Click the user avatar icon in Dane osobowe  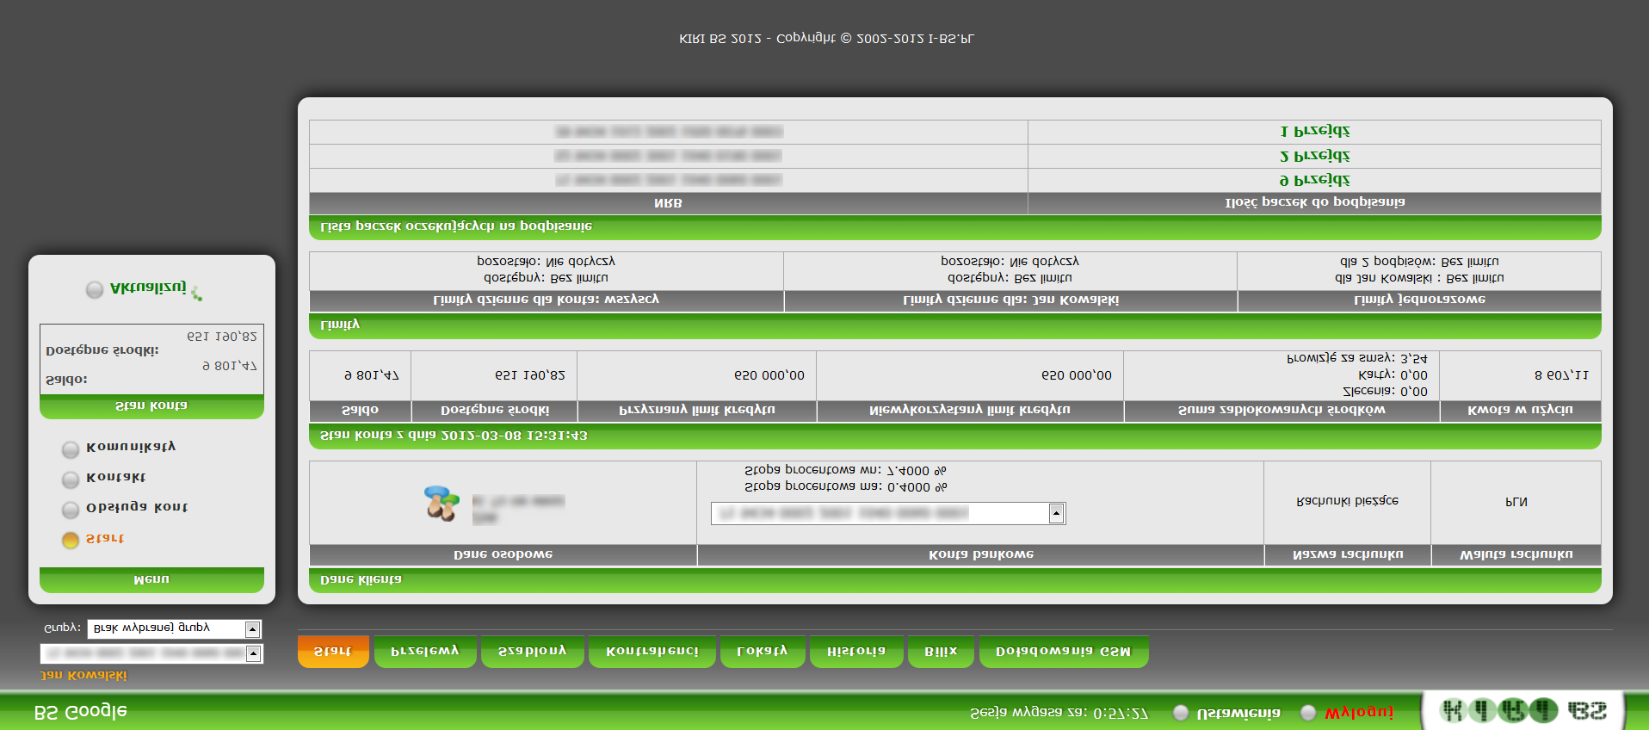[442, 503]
